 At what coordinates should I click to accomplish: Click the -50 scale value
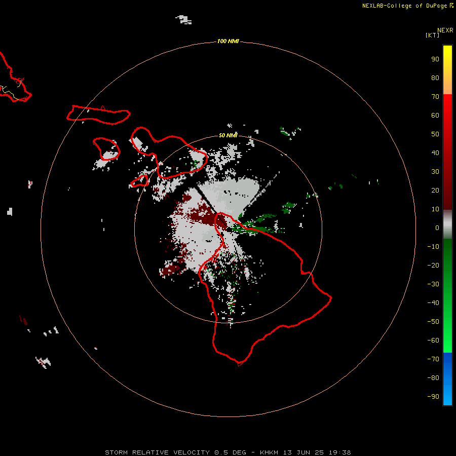[433, 322]
